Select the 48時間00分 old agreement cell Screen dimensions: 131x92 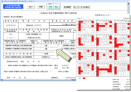(46, 57)
